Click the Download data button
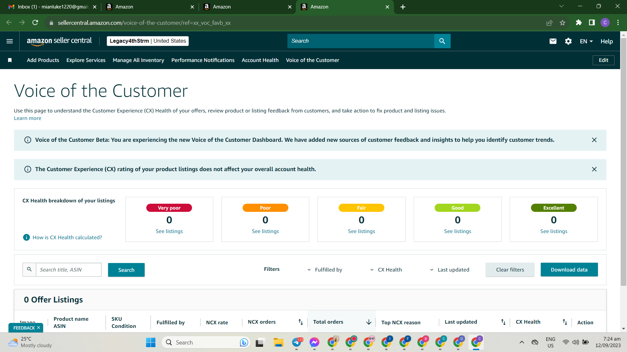 (569, 270)
